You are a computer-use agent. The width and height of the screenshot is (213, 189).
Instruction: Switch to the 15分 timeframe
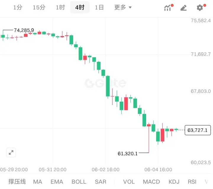click(39, 7)
